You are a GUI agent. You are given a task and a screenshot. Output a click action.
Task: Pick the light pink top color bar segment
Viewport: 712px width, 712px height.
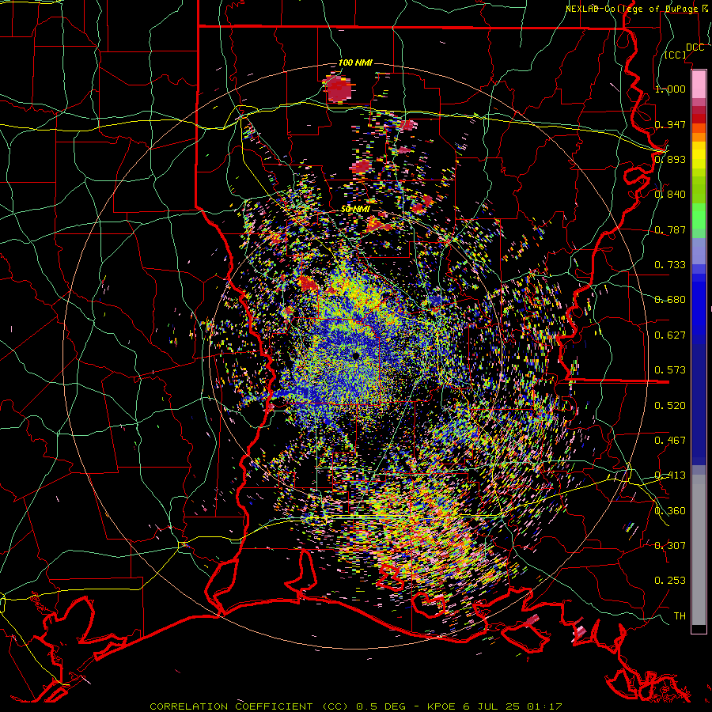click(699, 84)
